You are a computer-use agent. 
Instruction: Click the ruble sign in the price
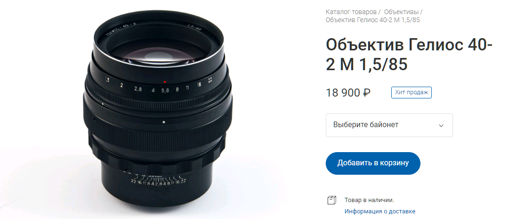367,93
